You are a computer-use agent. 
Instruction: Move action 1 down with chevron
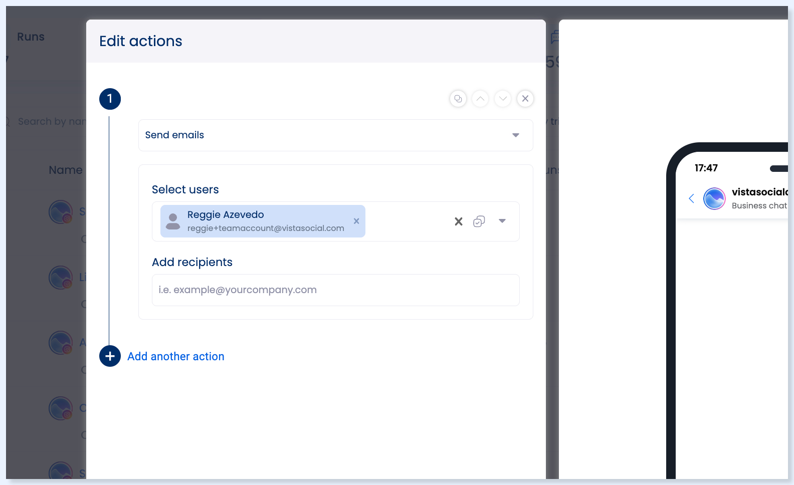(503, 99)
